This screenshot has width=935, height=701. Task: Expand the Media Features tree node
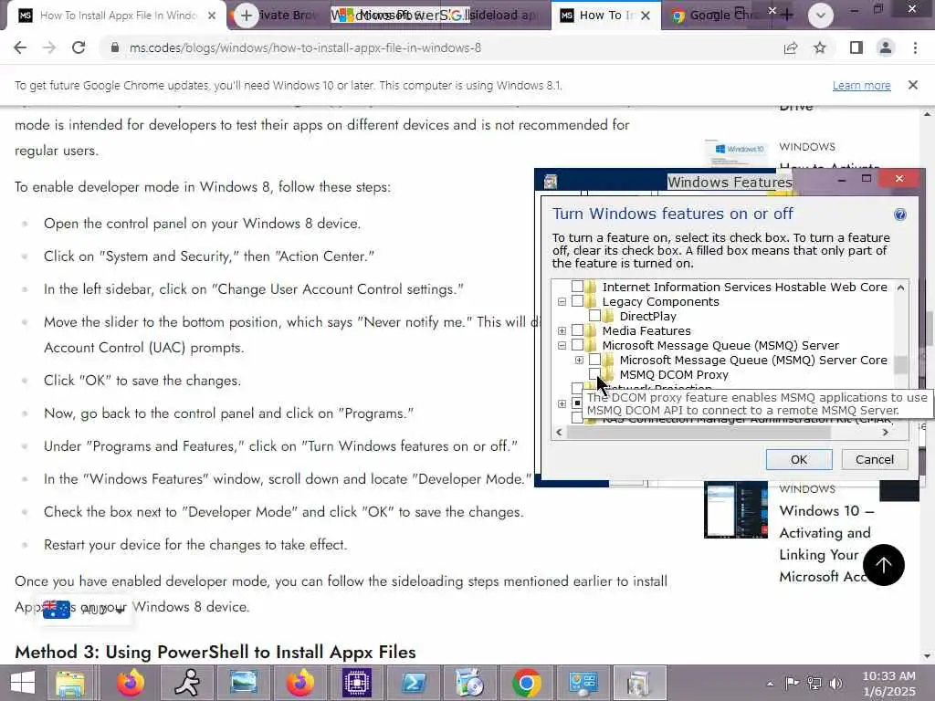(x=562, y=330)
